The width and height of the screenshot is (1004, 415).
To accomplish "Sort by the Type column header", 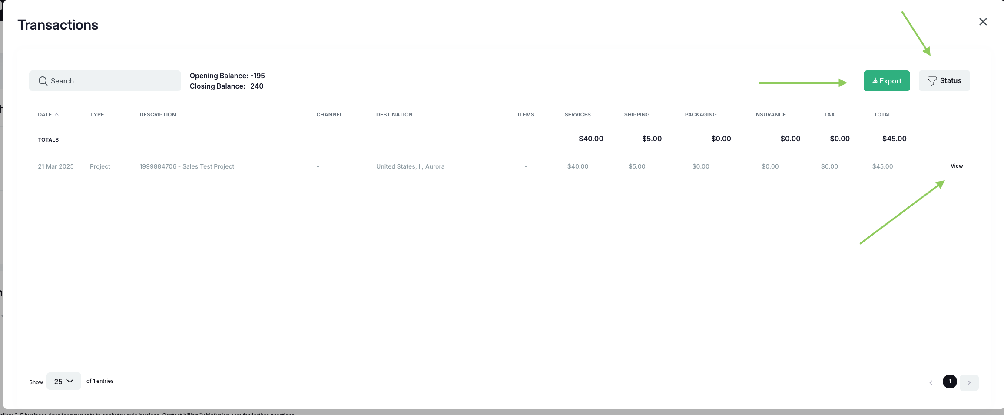I will tap(97, 115).
